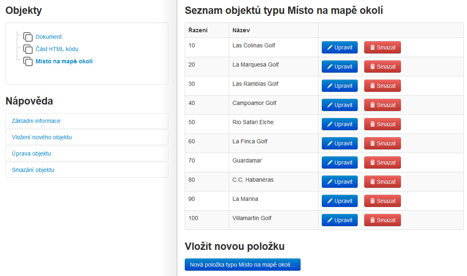The height and width of the screenshot is (276, 467).
Task: Click the pencil icon in Guardamar row
Action: click(330, 162)
